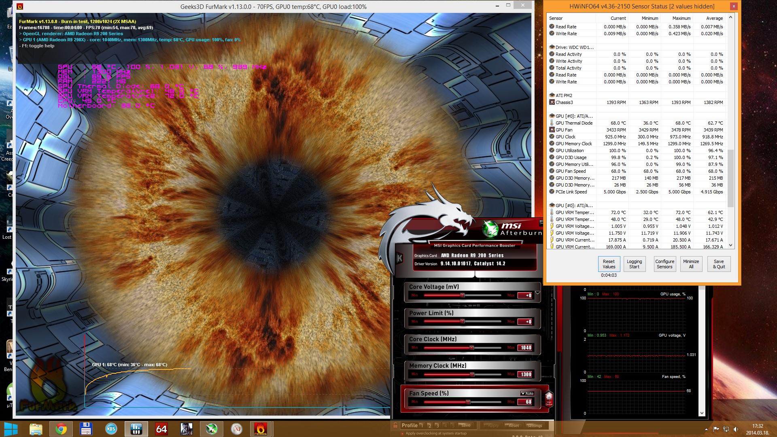Viewport: 777px width, 437px height.
Task: Select Afterburner profile slot 2
Action: [429, 425]
